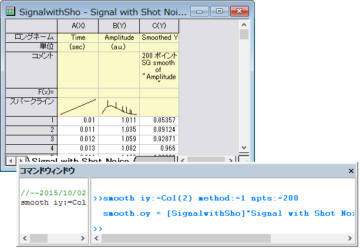
Task: Click the Amplitude column sparkline thumbnail
Action: [x=119, y=107]
